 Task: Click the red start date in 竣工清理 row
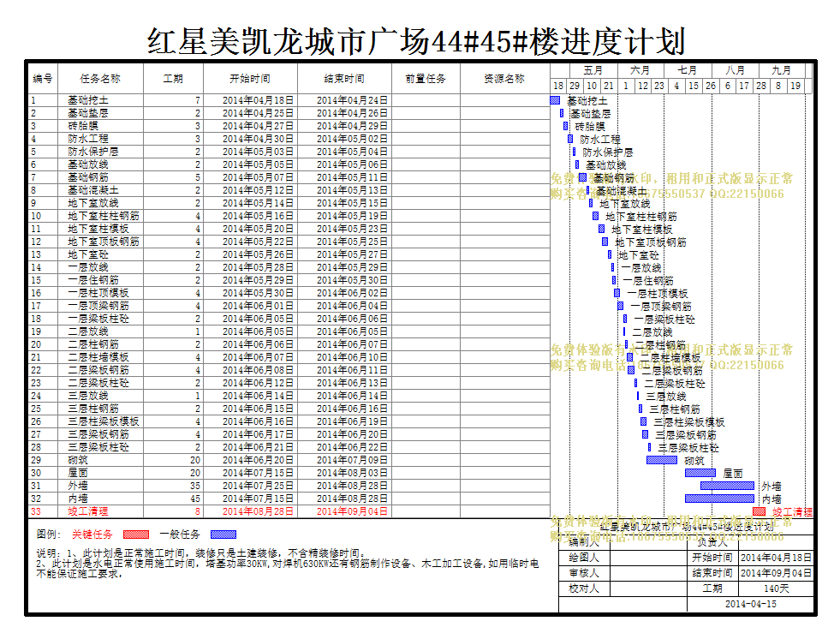pyautogui.click(x=259, y=512)
